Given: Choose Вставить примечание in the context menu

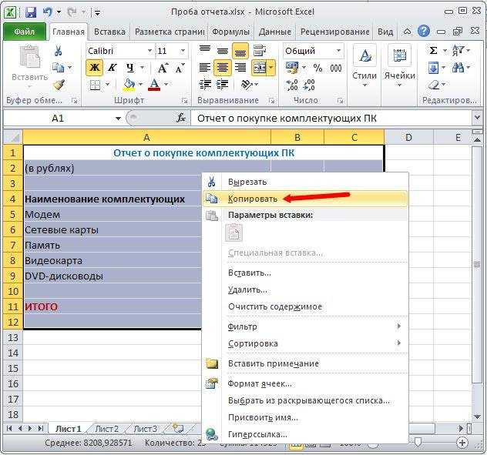Looking at the screenshot, I should pos(304,363).
